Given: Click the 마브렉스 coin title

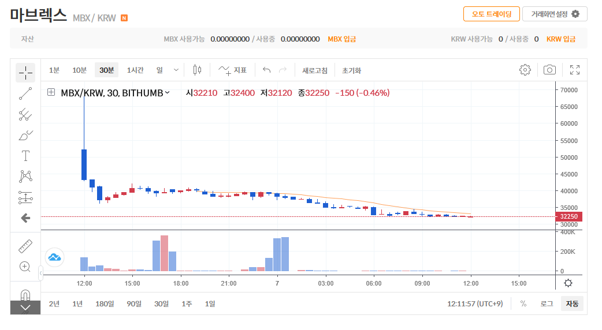Looking at the screenshot, I should point(38,15).
